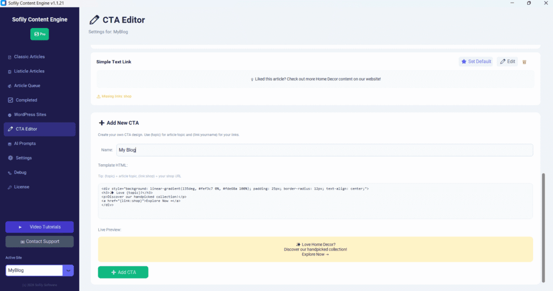Click the play icon on Video Tutorials
Image resolution: width=553 pixels, height=291 pixels.
(x=20, y=227)
